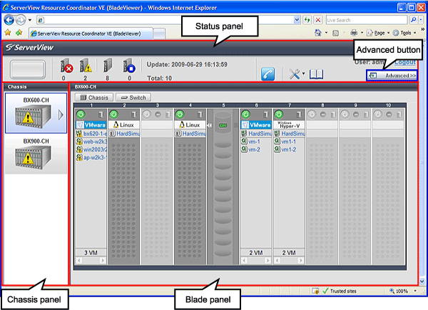Toggle the power button on blade 1
This screenshot has width=428, height=310.
click(81, 114)
